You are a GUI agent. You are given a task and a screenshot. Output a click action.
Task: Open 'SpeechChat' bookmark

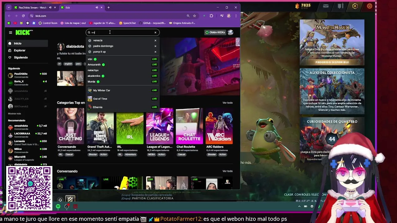point(127,23)
